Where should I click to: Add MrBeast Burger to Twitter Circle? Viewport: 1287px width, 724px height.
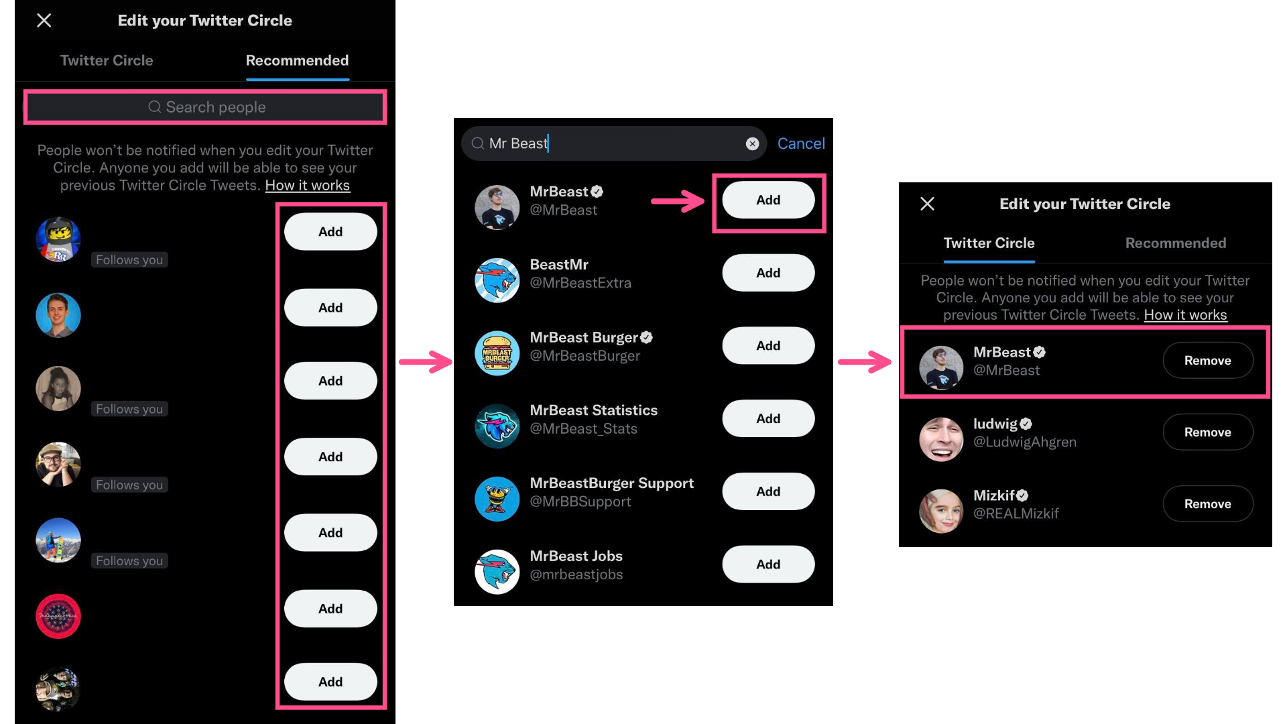(x=768, y=346)
